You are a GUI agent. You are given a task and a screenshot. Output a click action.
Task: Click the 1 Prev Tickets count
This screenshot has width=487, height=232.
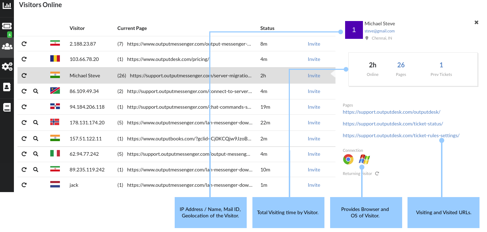coord(441,65)
